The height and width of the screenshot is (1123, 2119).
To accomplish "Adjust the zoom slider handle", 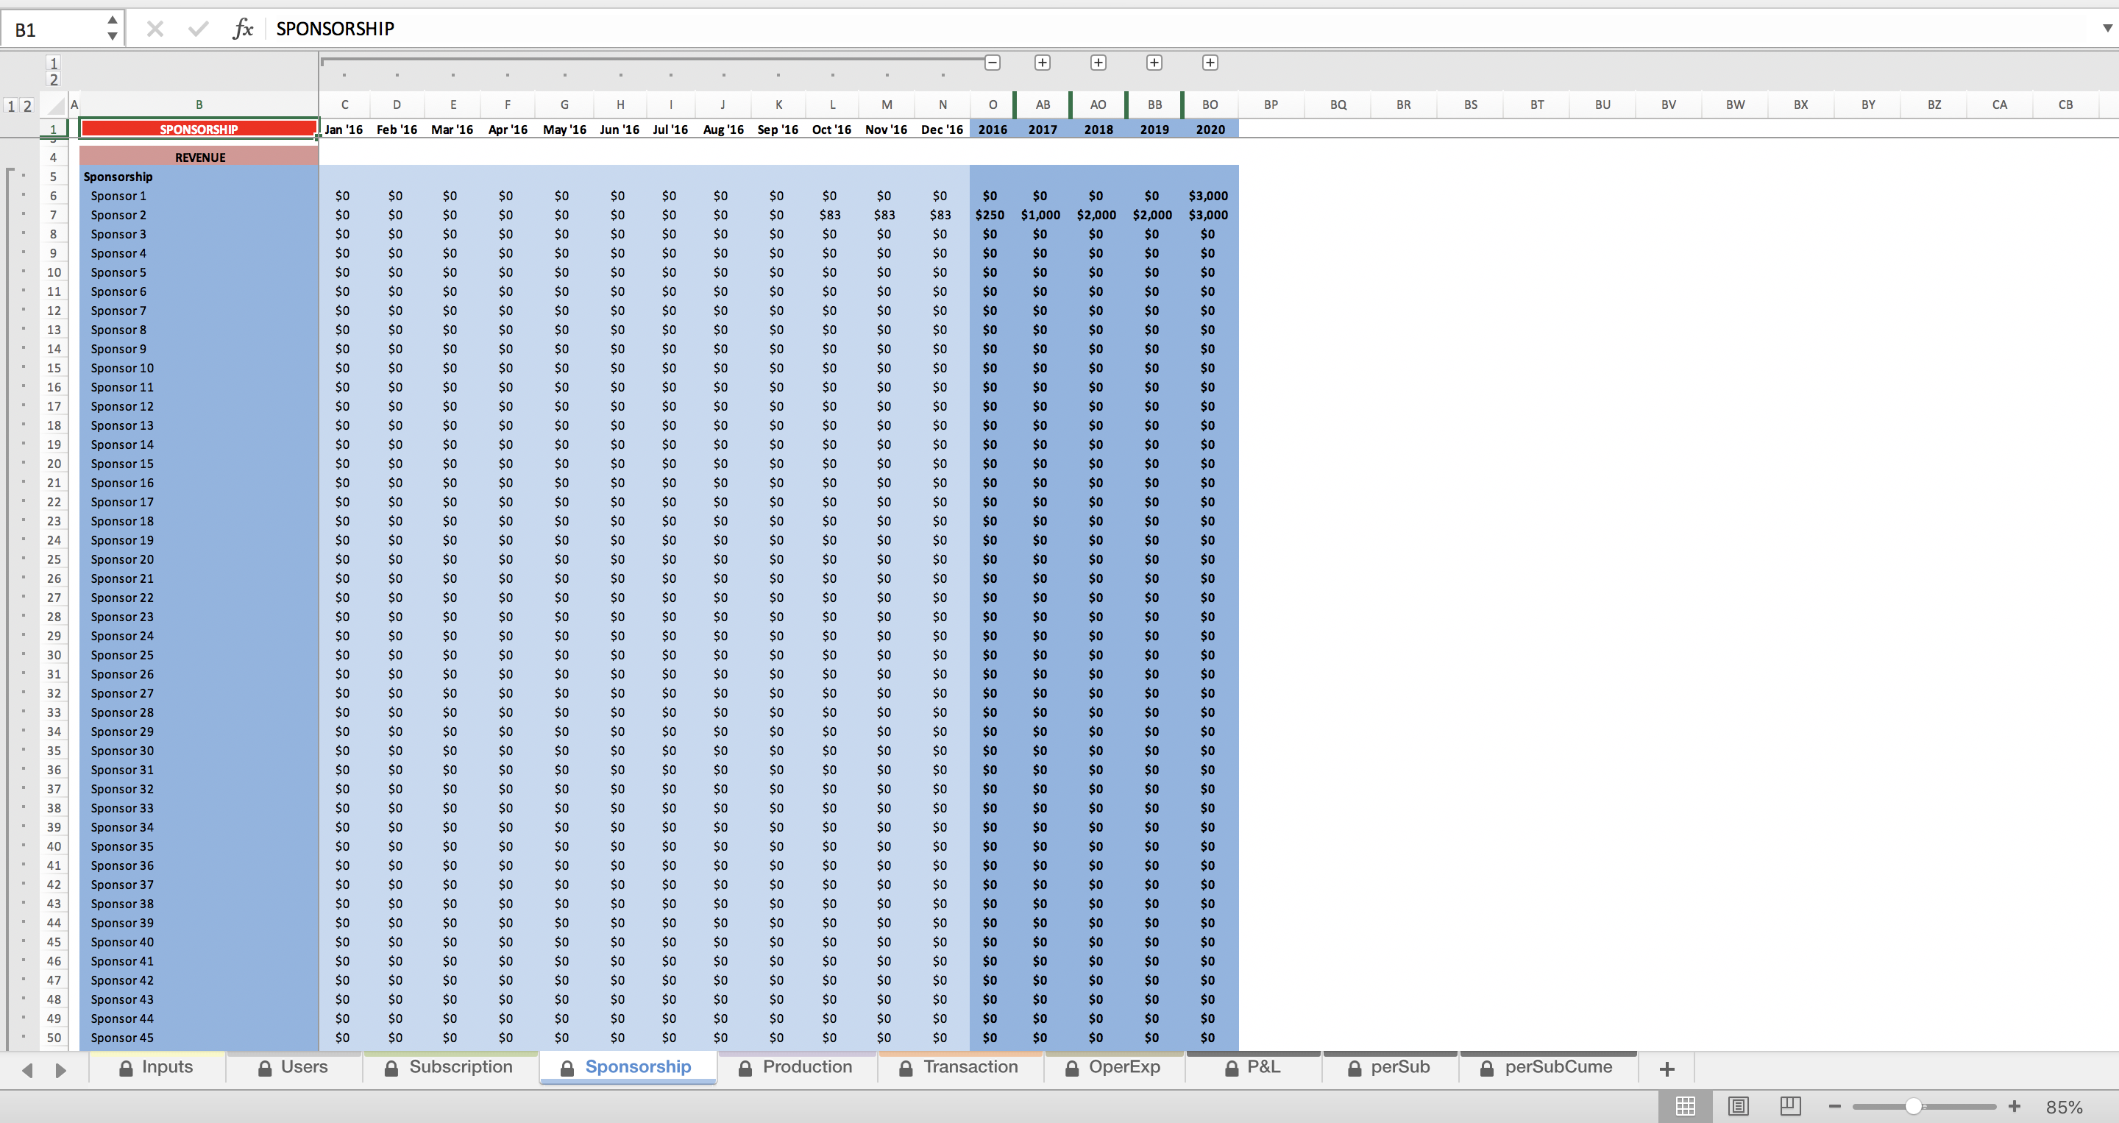I will point(1913,1107).
